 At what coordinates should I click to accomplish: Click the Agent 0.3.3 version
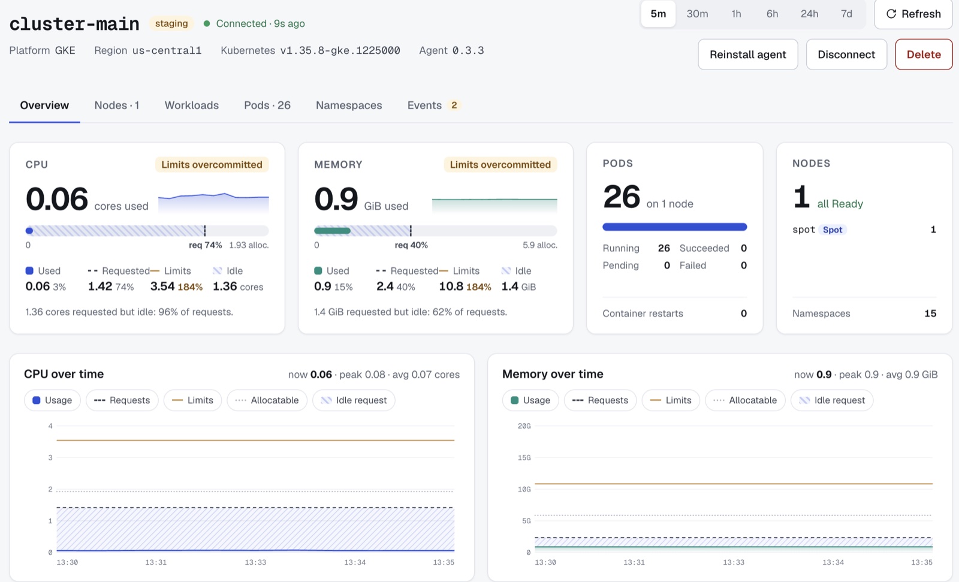451,51
